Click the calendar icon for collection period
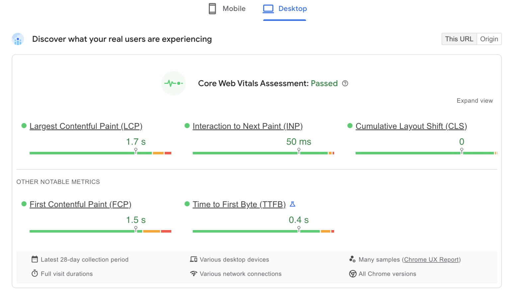Image resolution: width=510 pixels, height=295 pixels. click(35, 259)
